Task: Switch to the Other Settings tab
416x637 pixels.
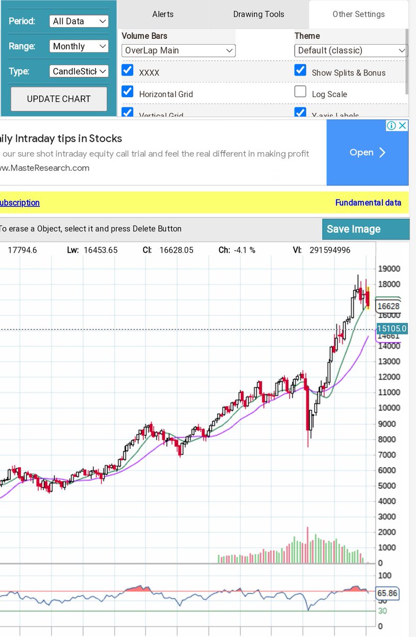Action: [359, 14]
